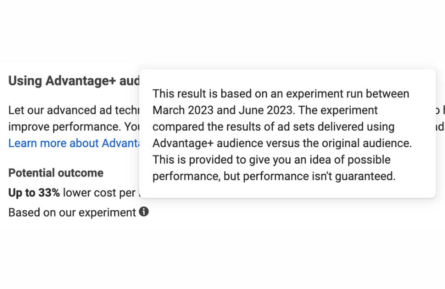
Task: Click the "lower cost per" text
Action: [99, 193]
